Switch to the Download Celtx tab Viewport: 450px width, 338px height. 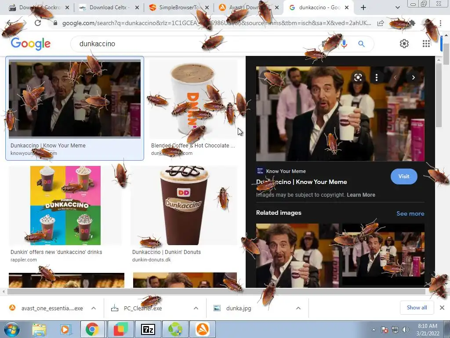coord(109,7)
